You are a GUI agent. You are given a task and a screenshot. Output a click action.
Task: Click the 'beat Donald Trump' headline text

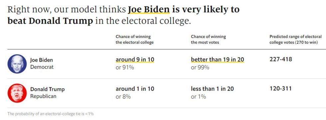[x=50, y=21]
